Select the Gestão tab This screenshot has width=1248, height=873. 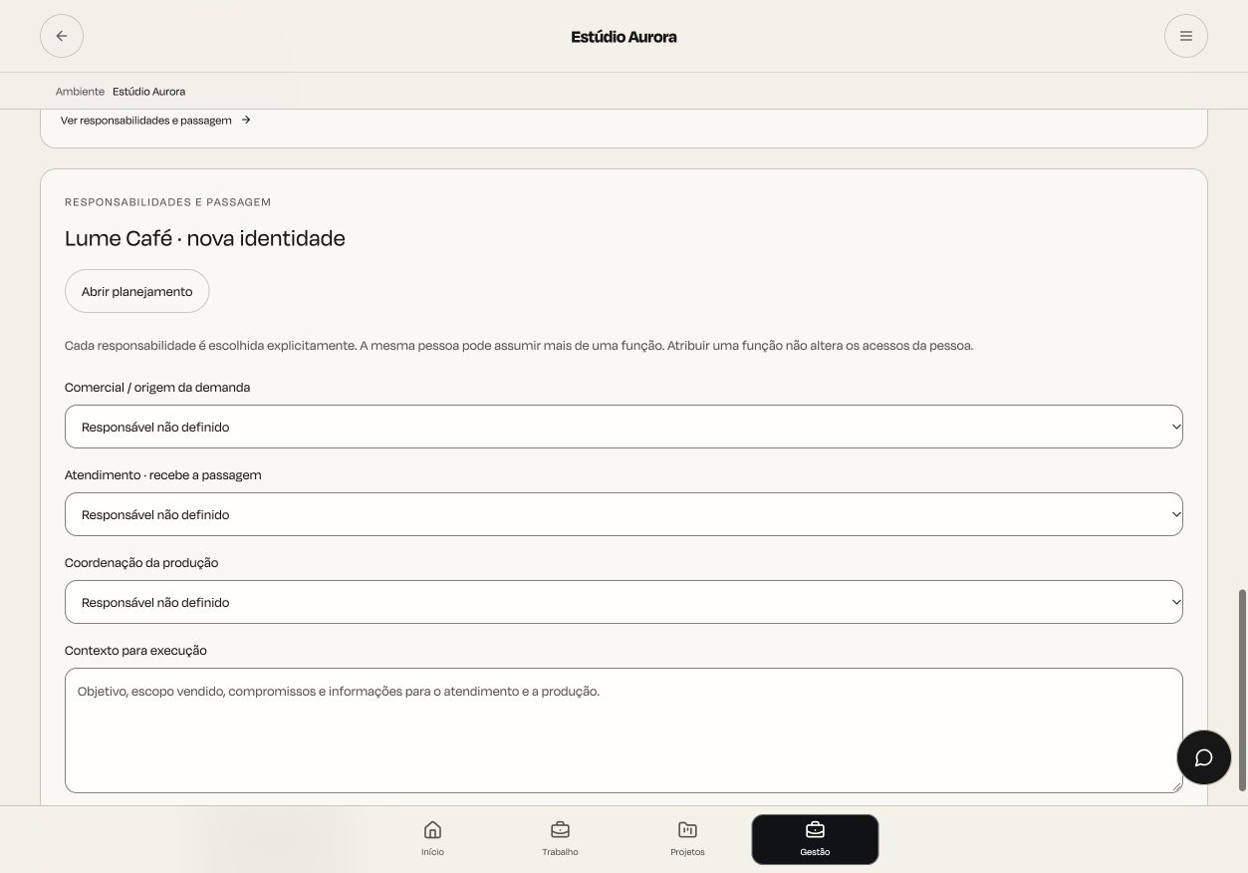[x=815, y=839]
